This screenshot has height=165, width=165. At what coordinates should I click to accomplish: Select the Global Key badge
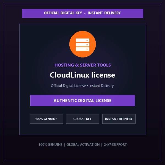82,119
